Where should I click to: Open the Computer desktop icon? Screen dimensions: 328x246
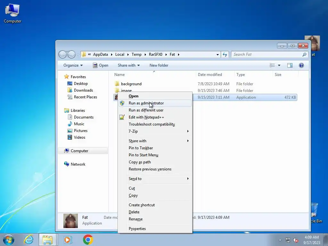pyautogui.click(x=12, y=13)
